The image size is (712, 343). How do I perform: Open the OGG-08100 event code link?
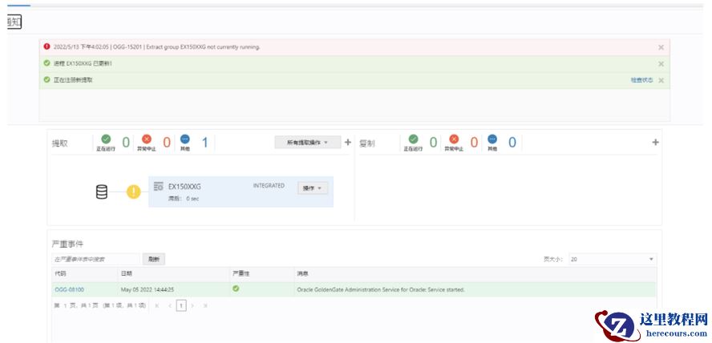[x=70, y=289]
